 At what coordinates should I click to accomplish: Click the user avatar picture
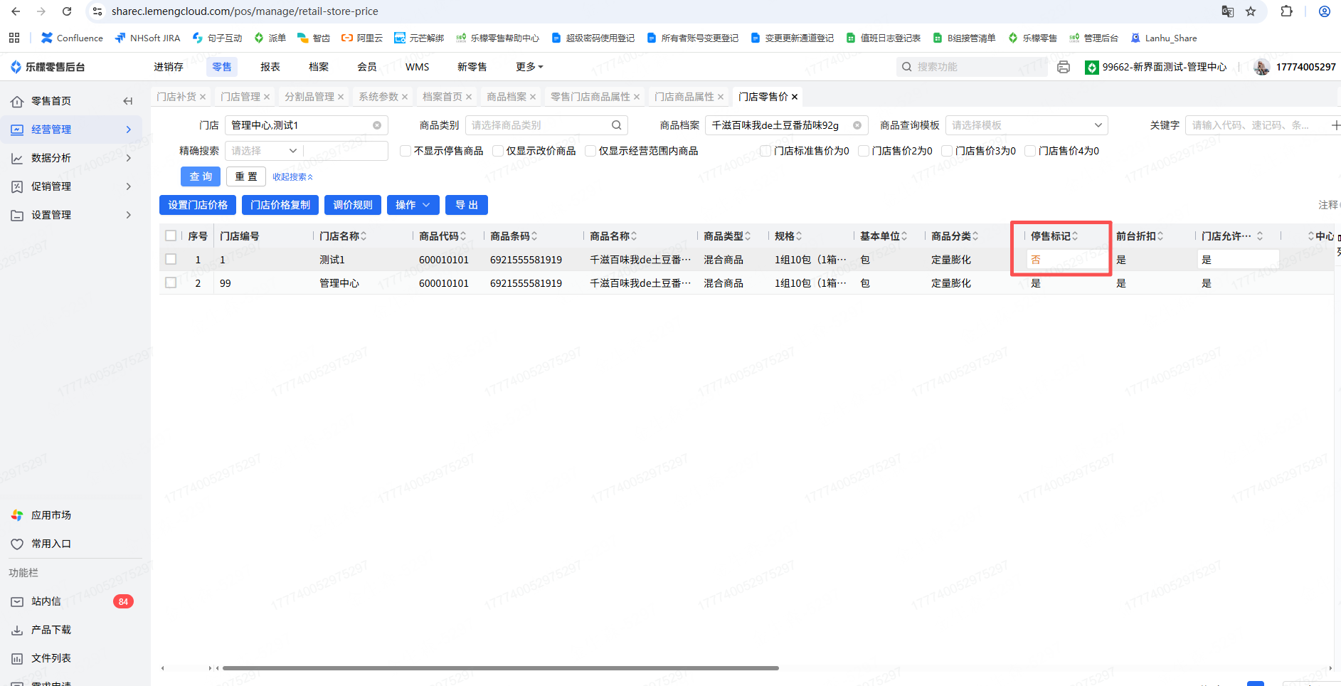[1261, 67]
